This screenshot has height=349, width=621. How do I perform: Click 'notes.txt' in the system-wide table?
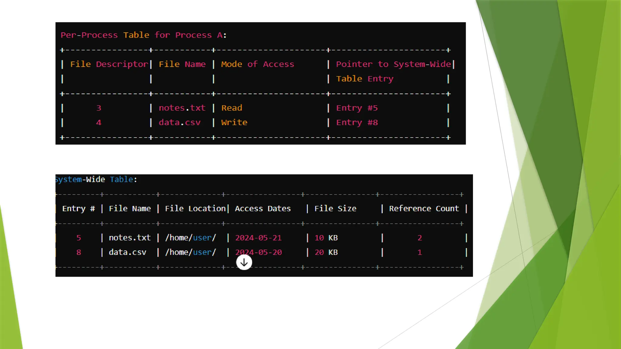pos(129,238)
